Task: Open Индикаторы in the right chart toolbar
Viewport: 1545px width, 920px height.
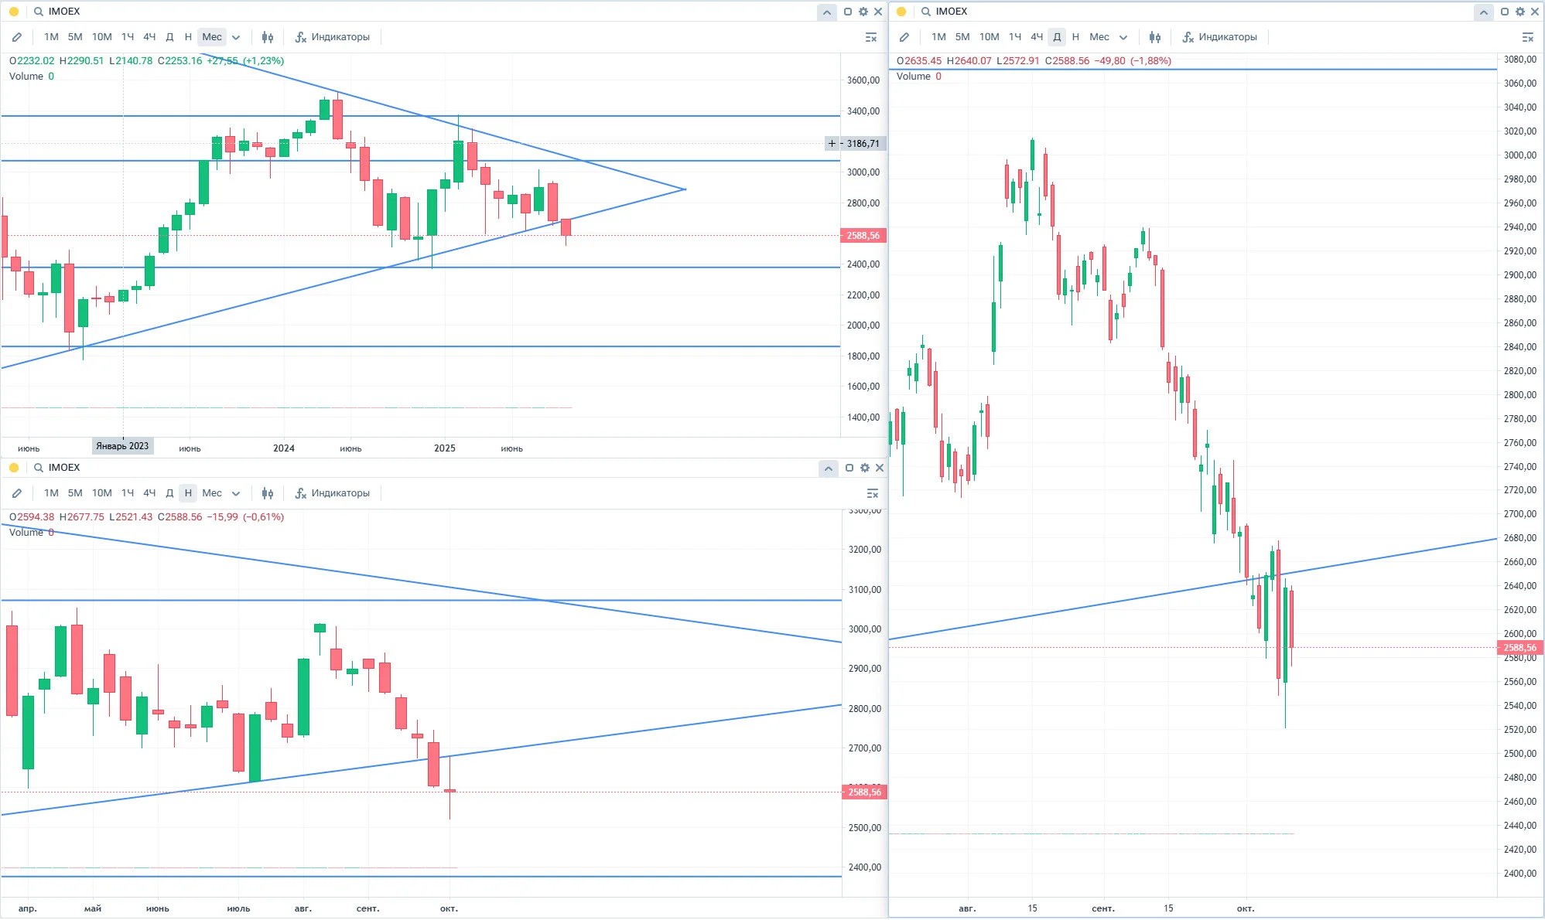Action: 1219,37
